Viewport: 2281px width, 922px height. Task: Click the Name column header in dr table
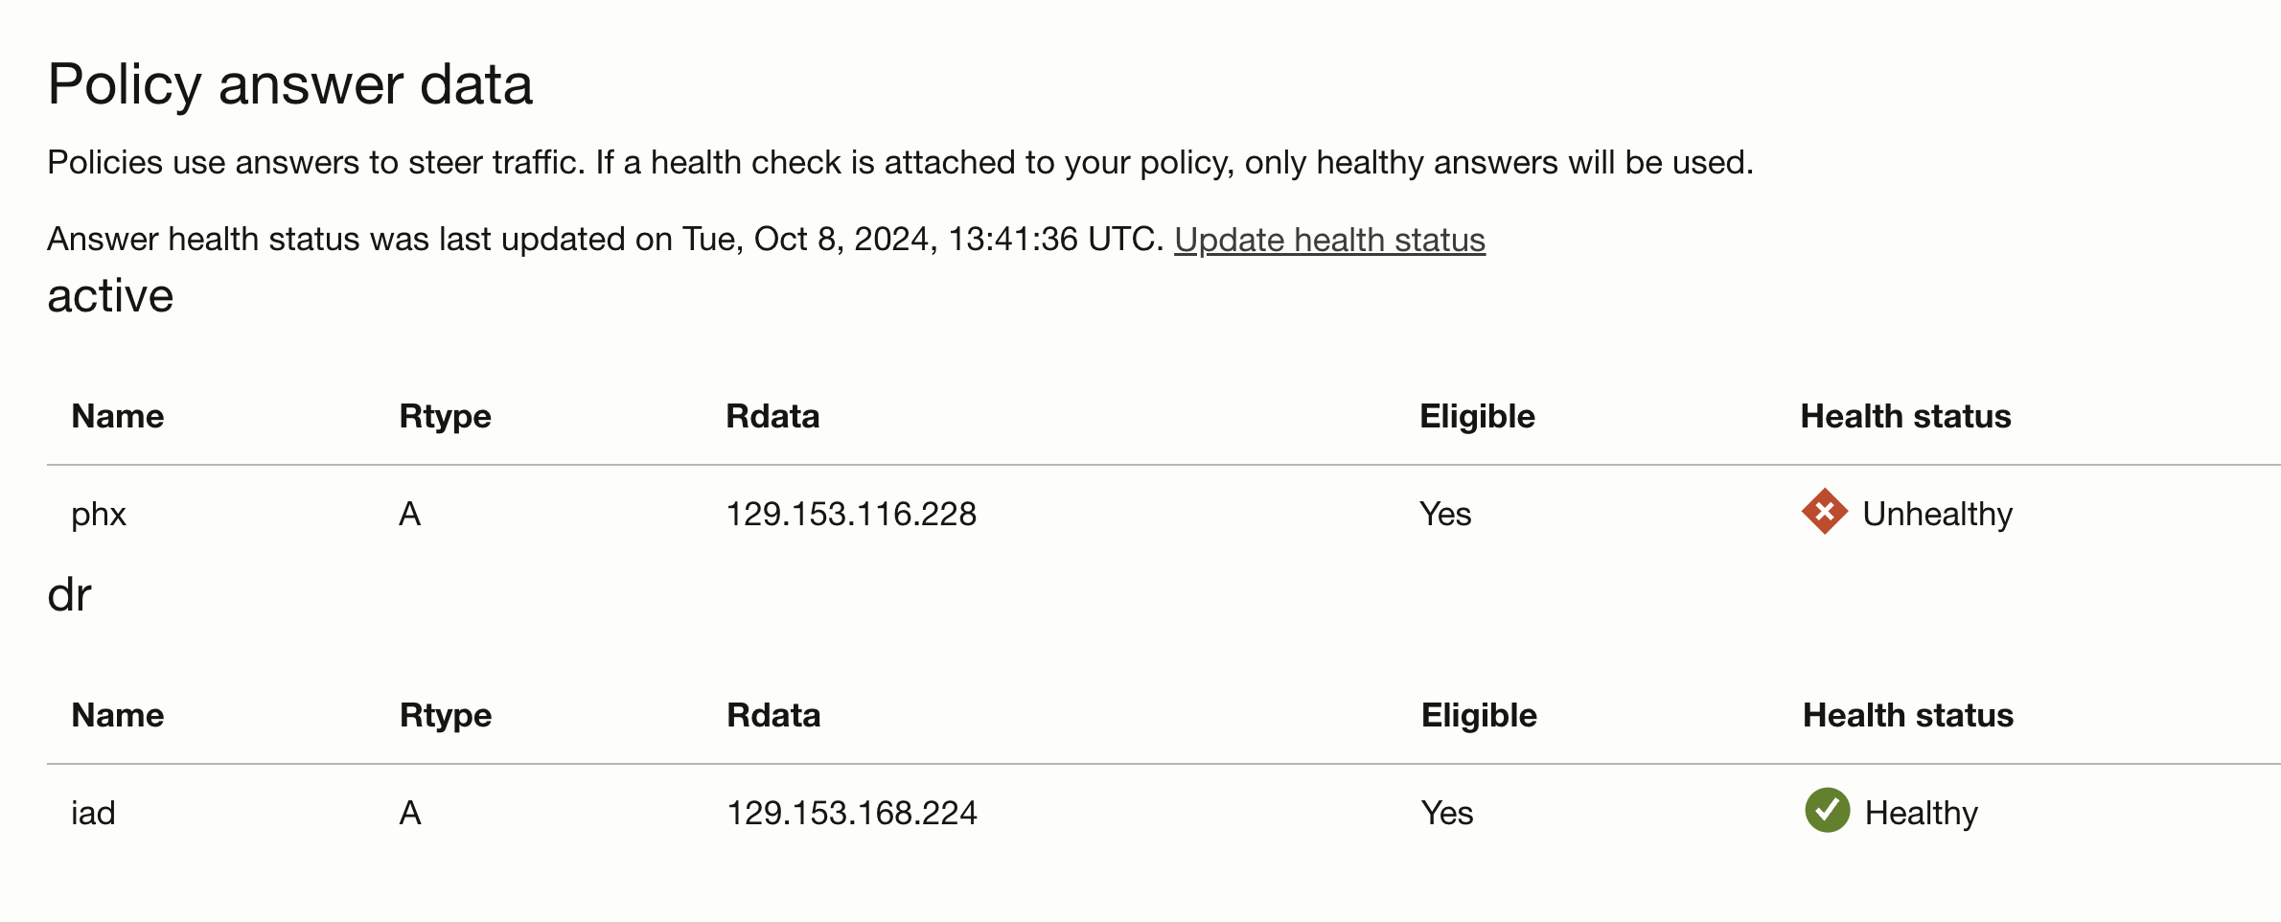[x=118, y=716]
